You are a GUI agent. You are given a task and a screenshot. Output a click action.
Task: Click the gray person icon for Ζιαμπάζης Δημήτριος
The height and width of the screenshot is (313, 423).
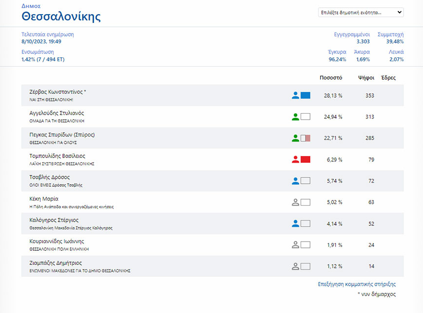(x=295, y=266)
